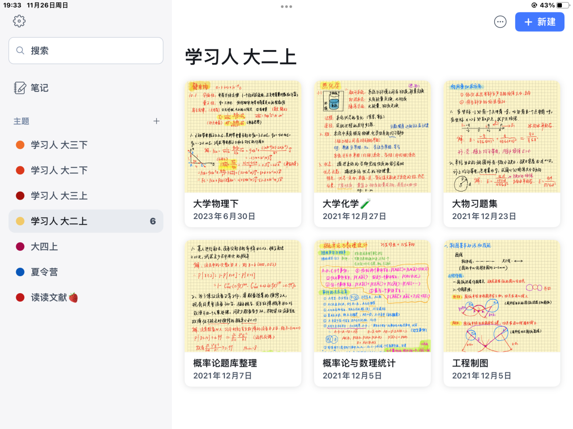Tap the 笔记 notes icon
This screenshot has width=573, height=429.
(x=20, y=88)
